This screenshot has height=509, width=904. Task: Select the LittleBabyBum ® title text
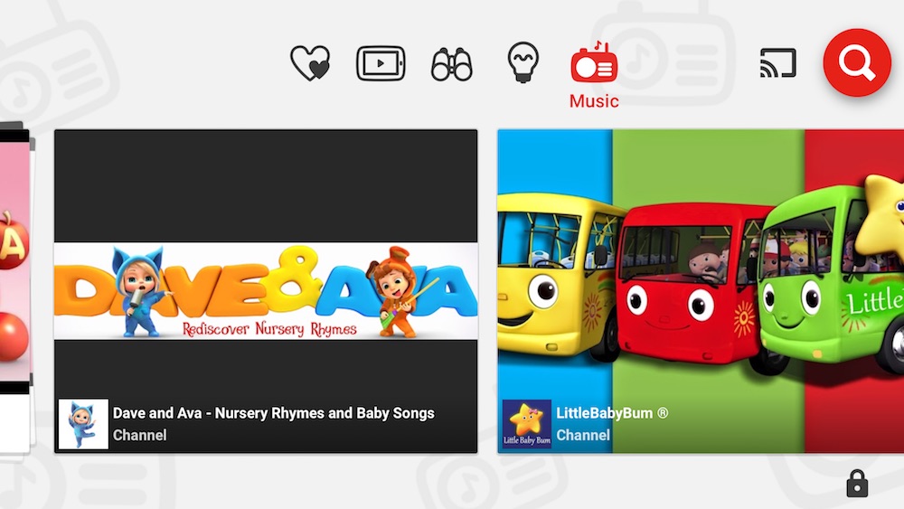point(612,413)
